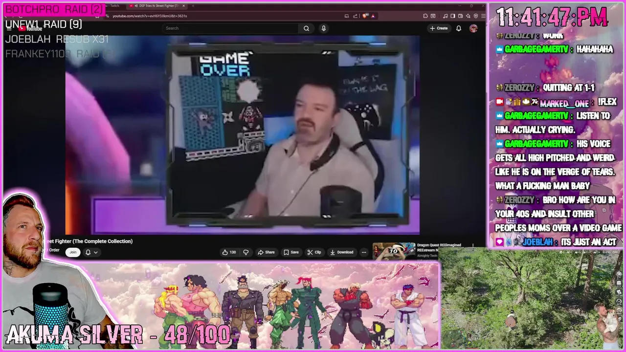Screen dimensions: 626x352
Task: Click ZEROZZY's 'QUITTING AT 1-1' chat message
Action: tap(568, 88)
